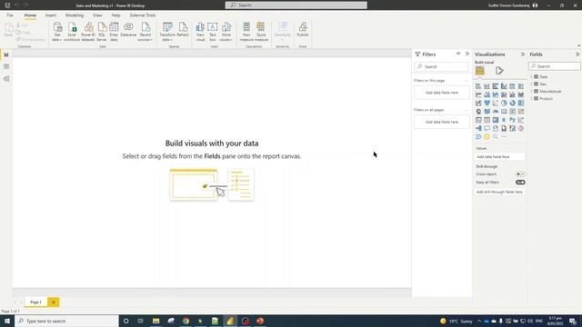The width and height of the screenshot is (582, 327).
Task: Open the More visuals dropdown
Action: tap(226, 32)
